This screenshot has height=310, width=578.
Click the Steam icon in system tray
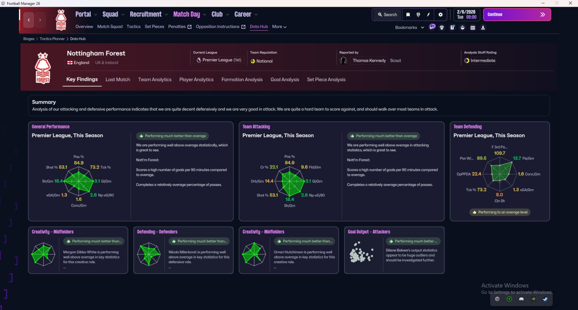click(545, 299)
